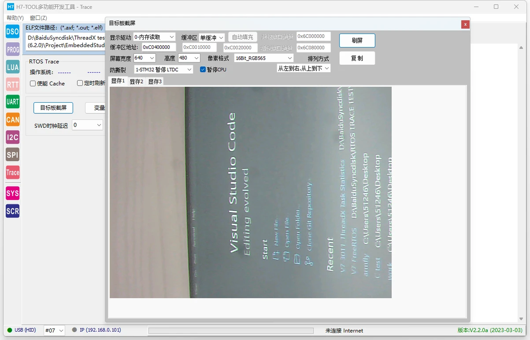The image size is (530, 340).
Task: Open the RTT viewer sidebar icon
Action: click(x=12, y=84)
